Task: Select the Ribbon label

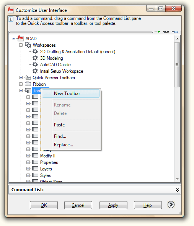Action: point(39,84)
